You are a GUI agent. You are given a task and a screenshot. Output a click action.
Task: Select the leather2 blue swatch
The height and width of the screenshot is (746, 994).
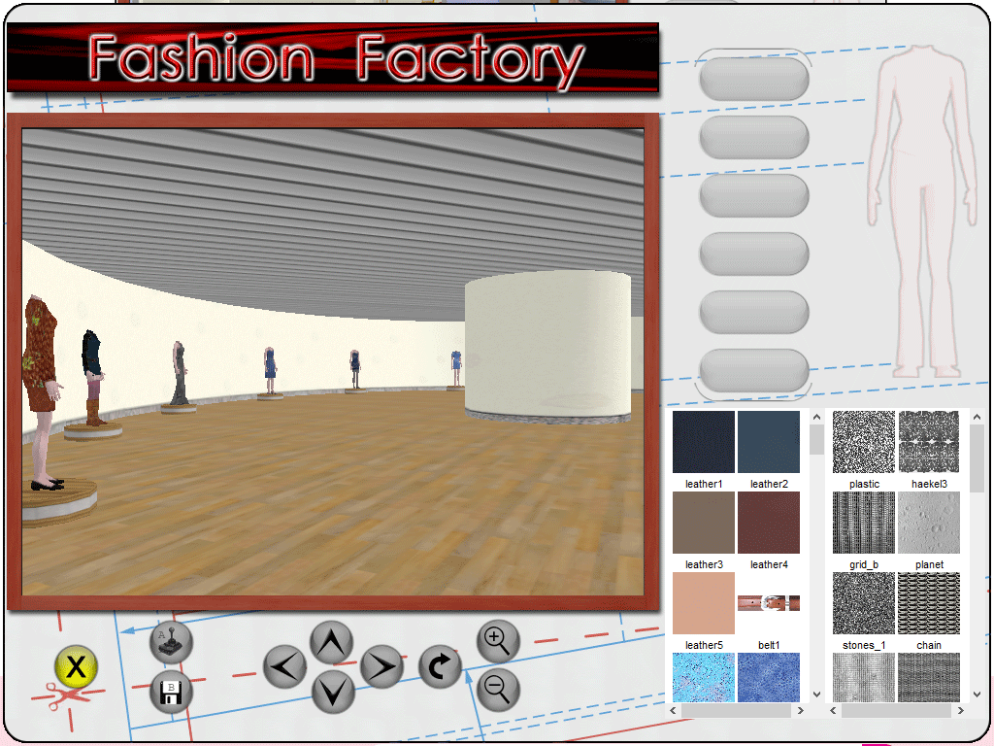tap(769, 442)
